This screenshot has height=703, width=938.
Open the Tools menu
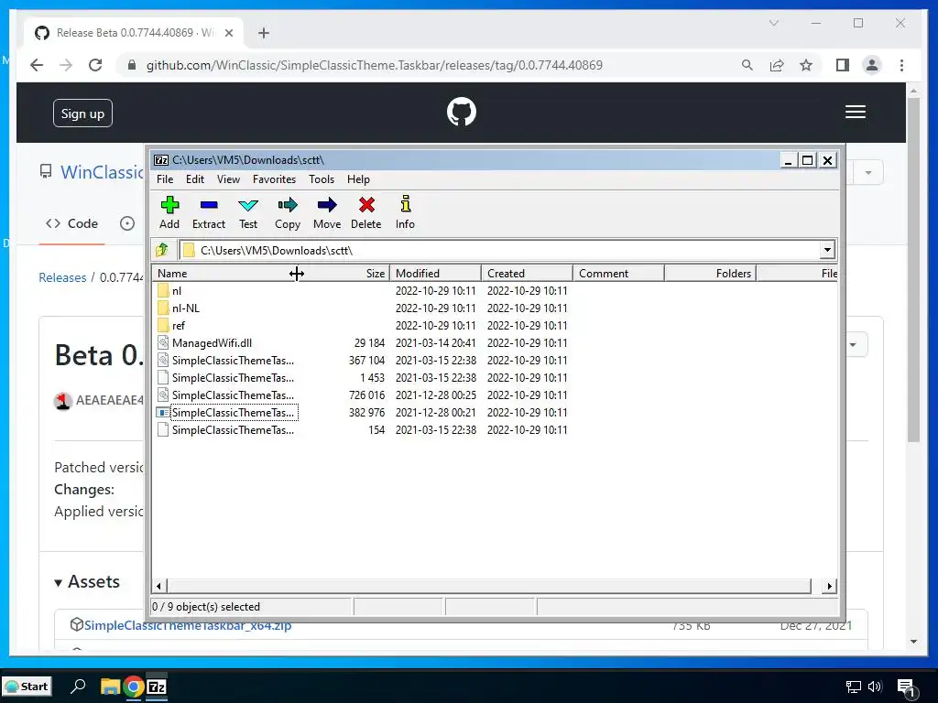click(322, 179)
